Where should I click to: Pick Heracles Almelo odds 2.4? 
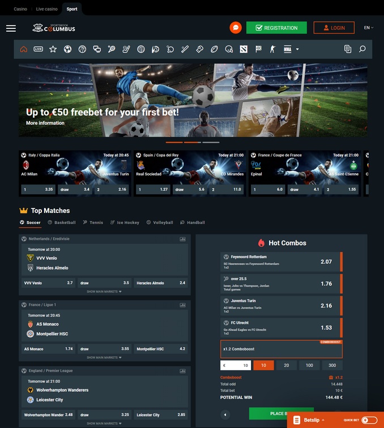tap(161, 283)
